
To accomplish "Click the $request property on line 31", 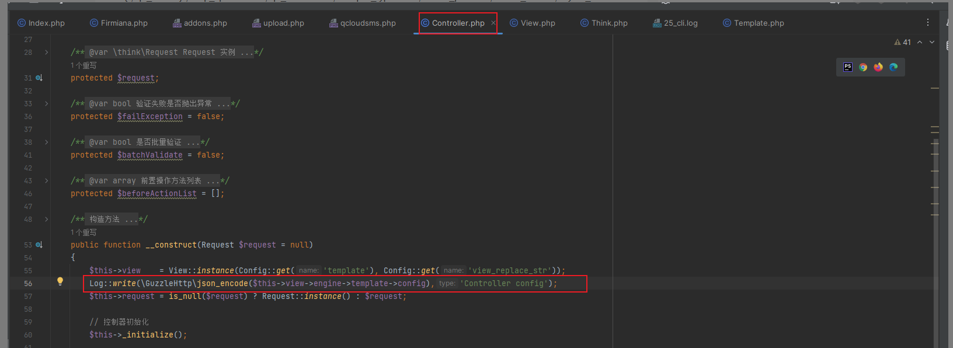I will [136, 78].
